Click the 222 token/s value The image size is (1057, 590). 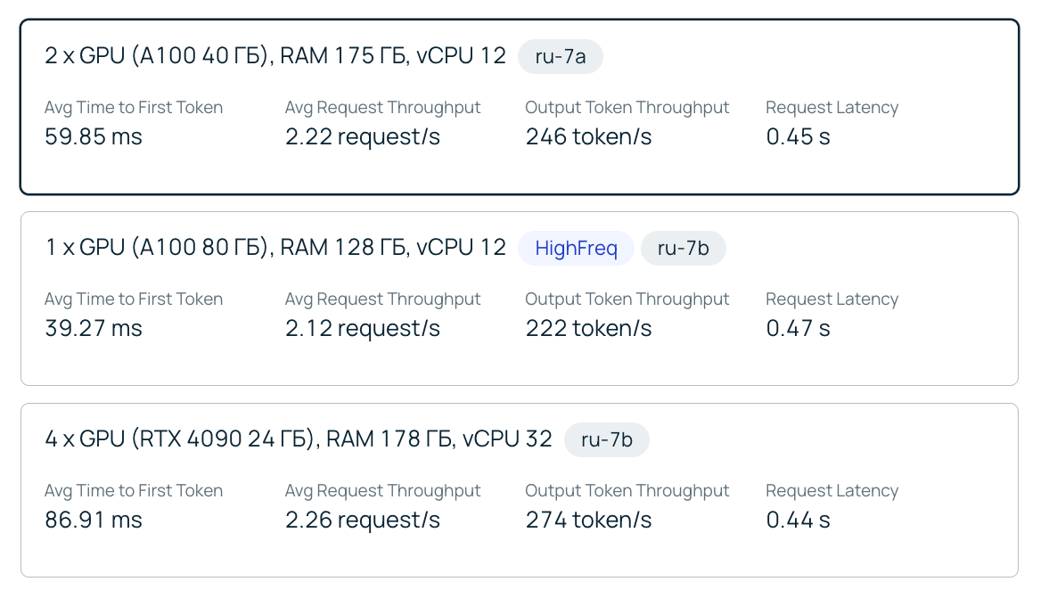(588, 328)
